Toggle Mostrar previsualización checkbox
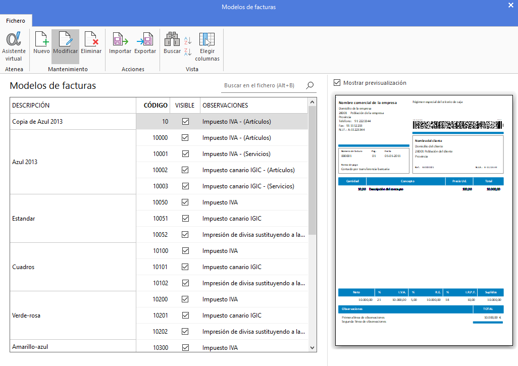The image size is (518, 366). (x=337, y=83)
